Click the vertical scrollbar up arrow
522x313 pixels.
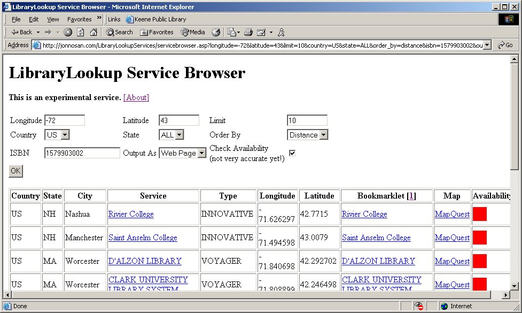515,59
